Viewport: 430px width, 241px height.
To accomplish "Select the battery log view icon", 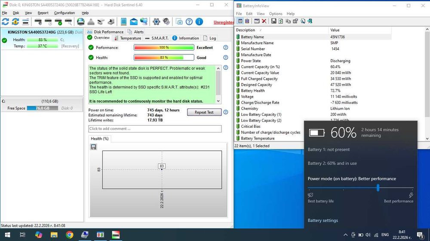I will tap(247, 21).
